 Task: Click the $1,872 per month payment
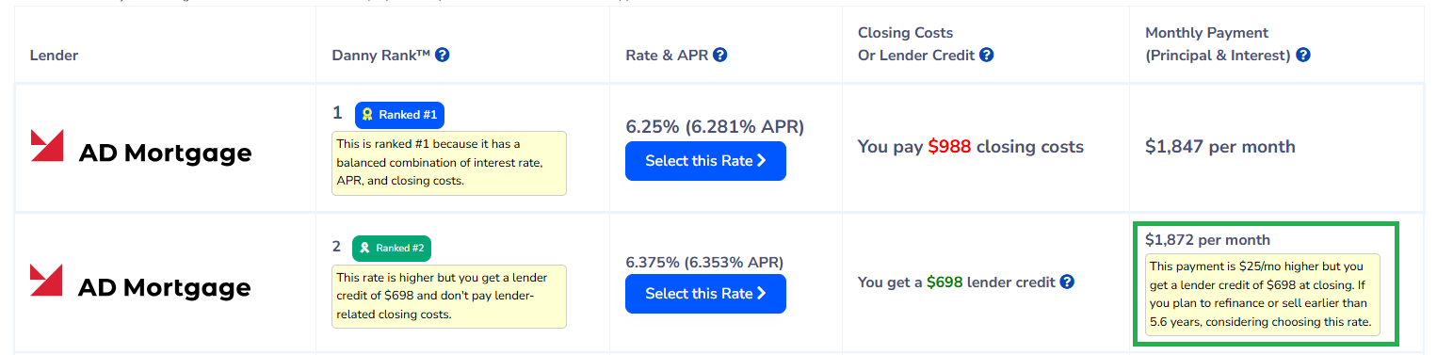click(1207, 239)
